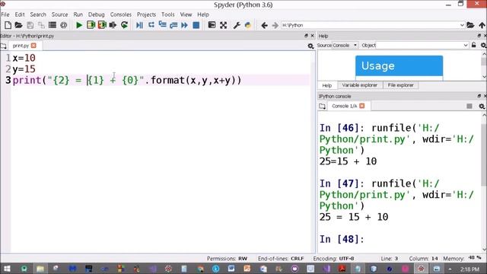Open editor options gear icon

point(310,46)
